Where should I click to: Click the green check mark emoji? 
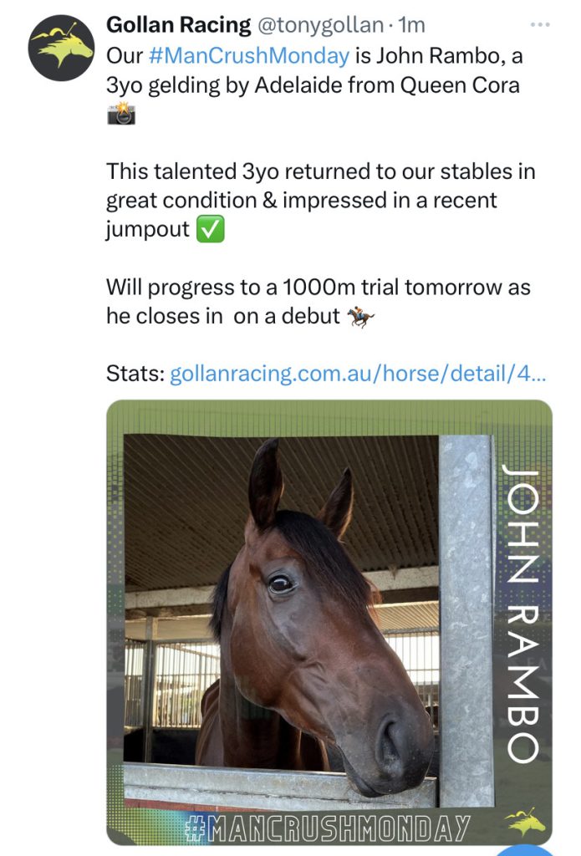tap(210, 229)
